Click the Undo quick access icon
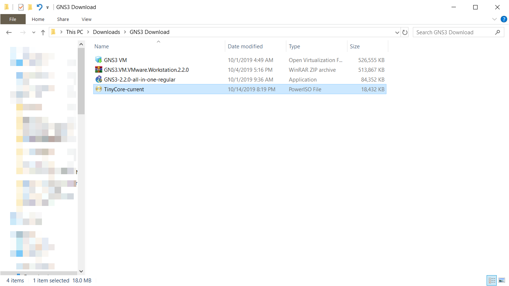 (40, 7)
